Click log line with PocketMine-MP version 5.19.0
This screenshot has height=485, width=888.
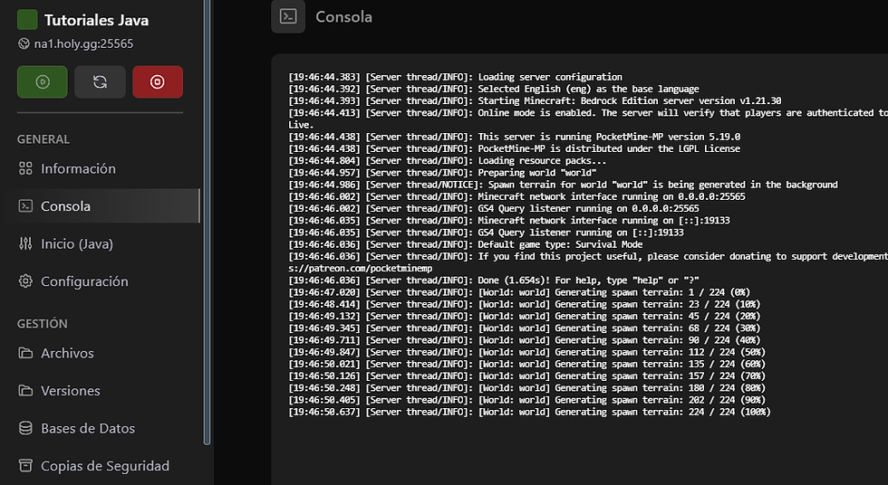(x=515, y=137)
